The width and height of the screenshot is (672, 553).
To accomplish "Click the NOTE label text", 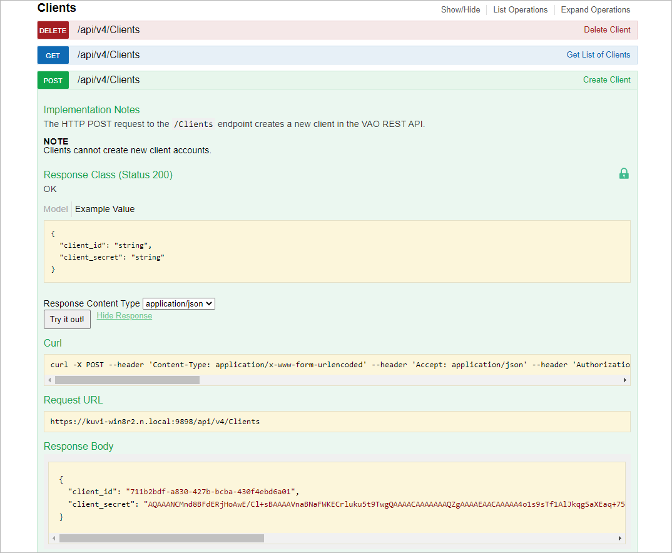I will pyautogui.click(x=56, y=141).
